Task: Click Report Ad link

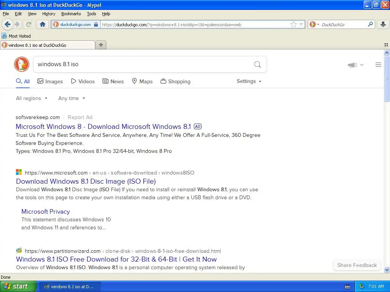Action: [x=80, y=117]
